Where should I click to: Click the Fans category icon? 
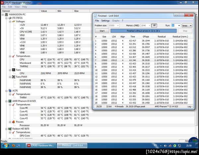tap(14, 70)
